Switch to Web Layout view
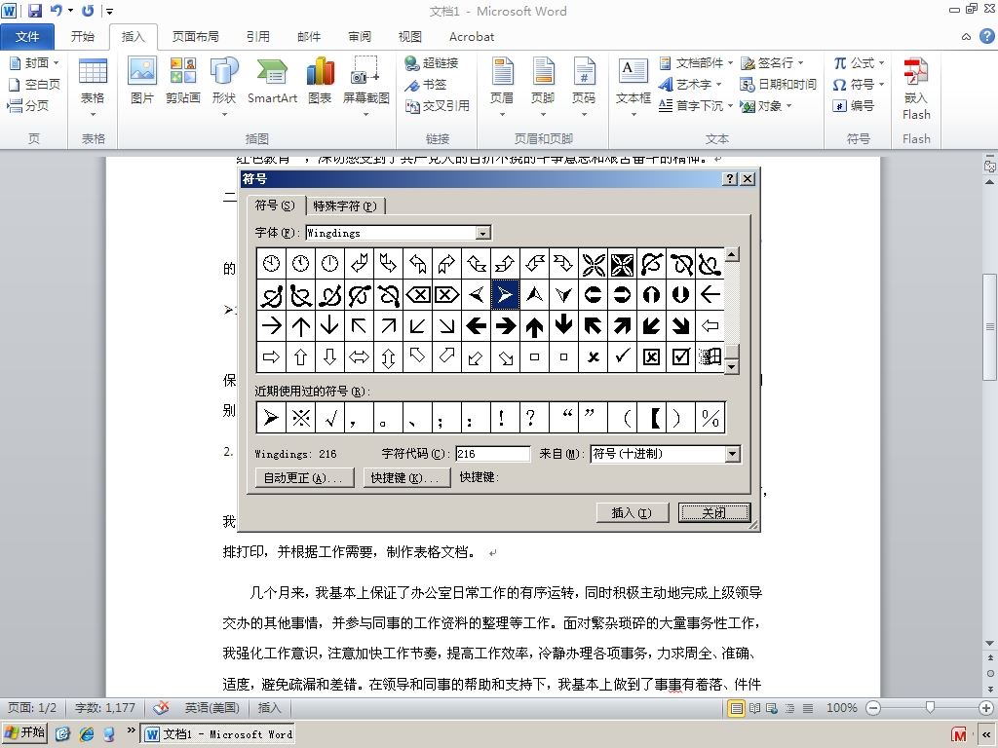Image resolution: width=998 pixels, height=748 pixels. coord(772,708)
